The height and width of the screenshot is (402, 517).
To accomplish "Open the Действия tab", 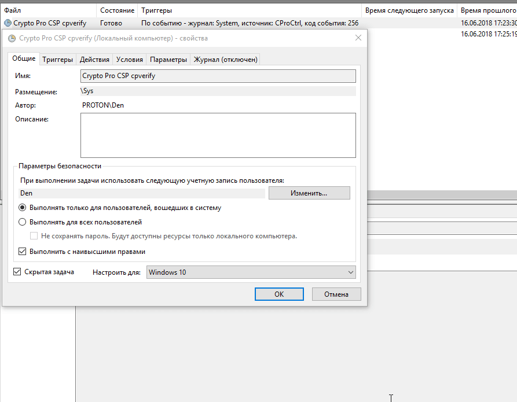I will pos(94,60).
